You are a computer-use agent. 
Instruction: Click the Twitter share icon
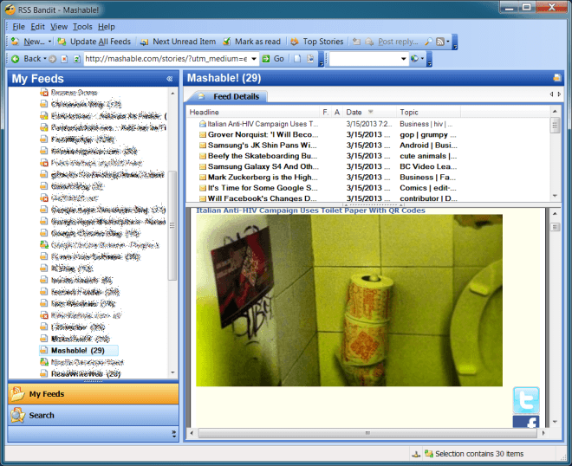tap(526, 400)
